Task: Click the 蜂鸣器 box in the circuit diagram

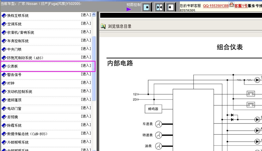Action: pos(153,109)
